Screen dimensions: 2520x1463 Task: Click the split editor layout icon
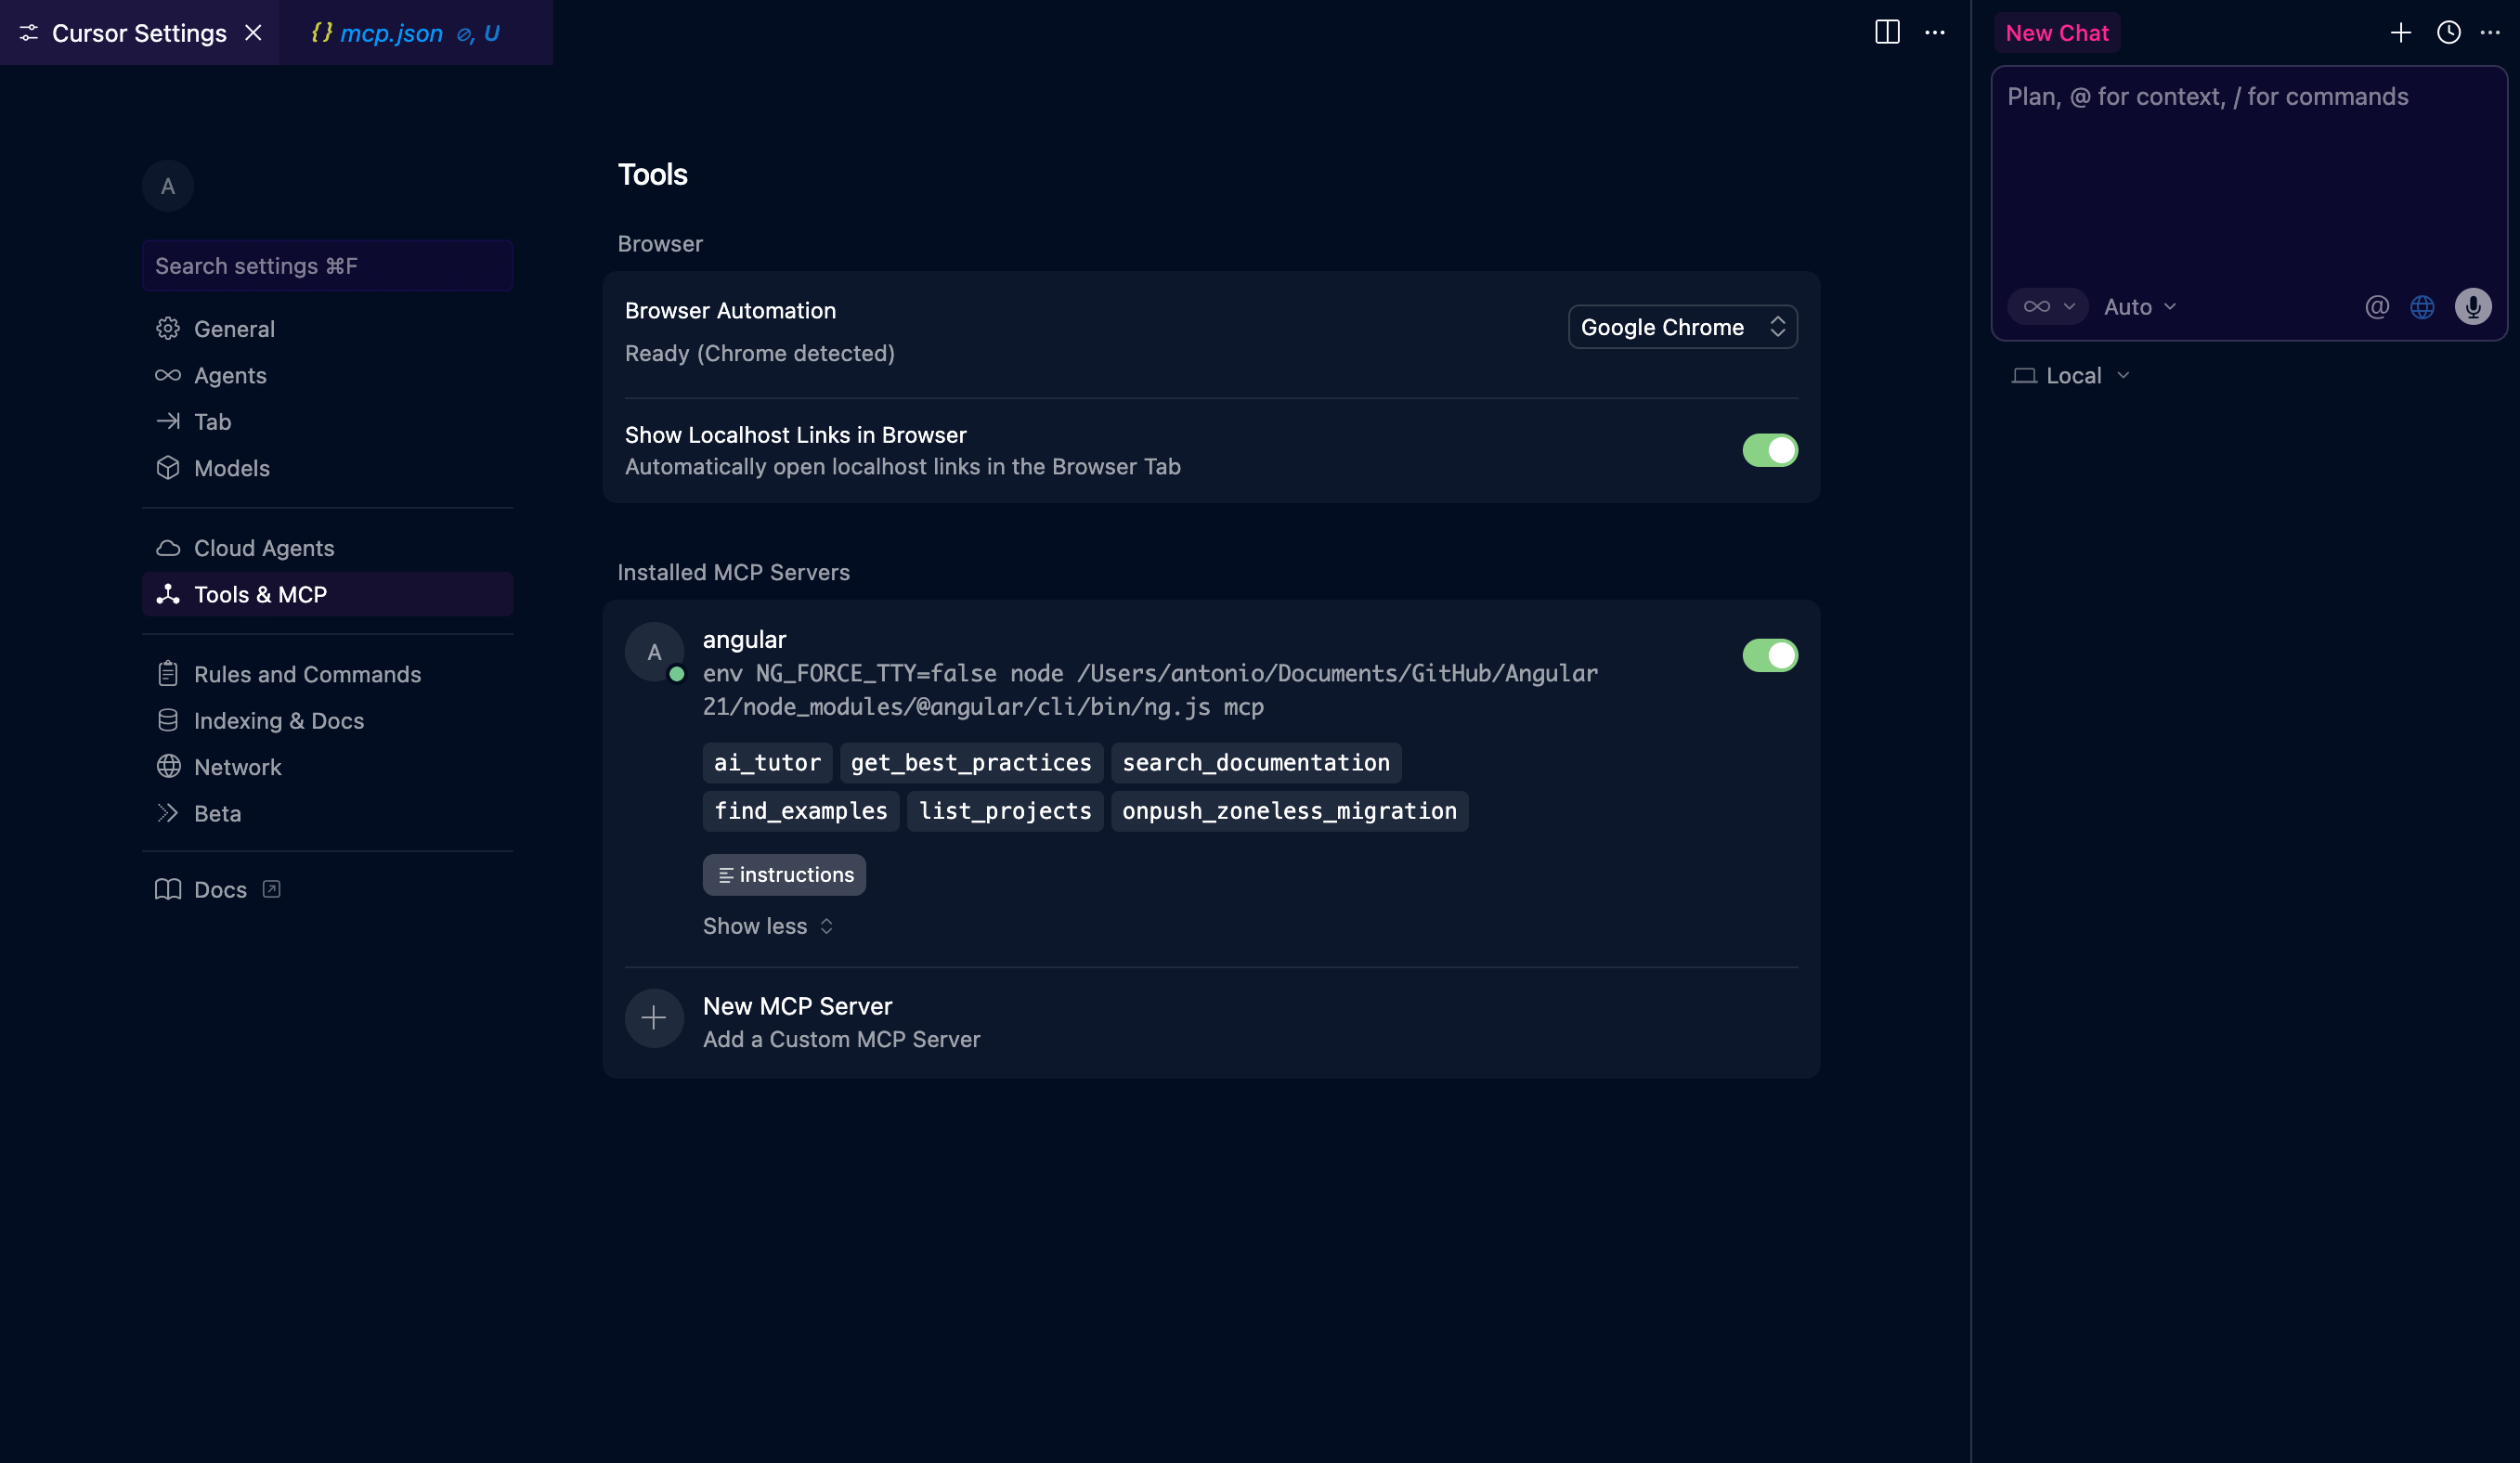(1886, 32)
